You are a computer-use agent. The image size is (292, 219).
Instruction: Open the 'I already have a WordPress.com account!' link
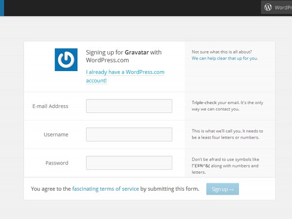125,76
